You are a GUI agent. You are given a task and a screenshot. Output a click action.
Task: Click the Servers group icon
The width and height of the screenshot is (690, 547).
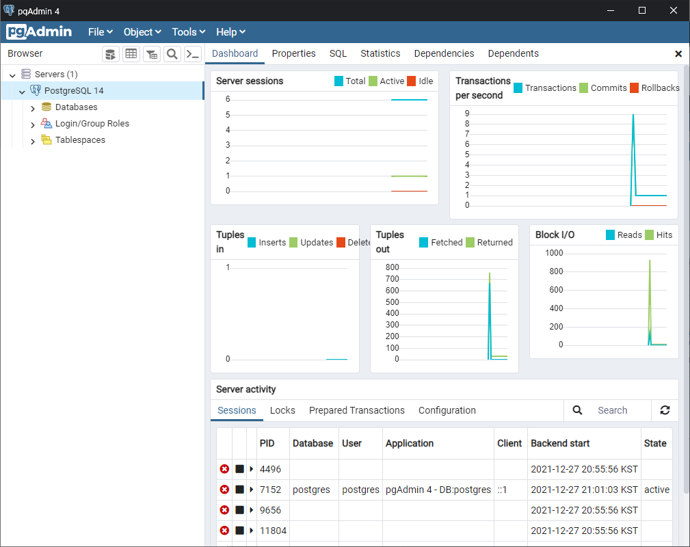click(26, 73)
